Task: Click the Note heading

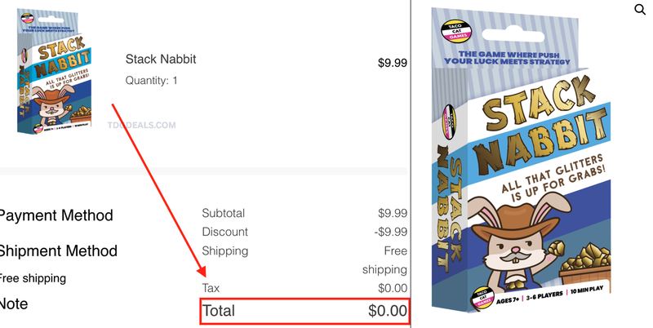Action: pyautogui.click(x=14, y=304)
